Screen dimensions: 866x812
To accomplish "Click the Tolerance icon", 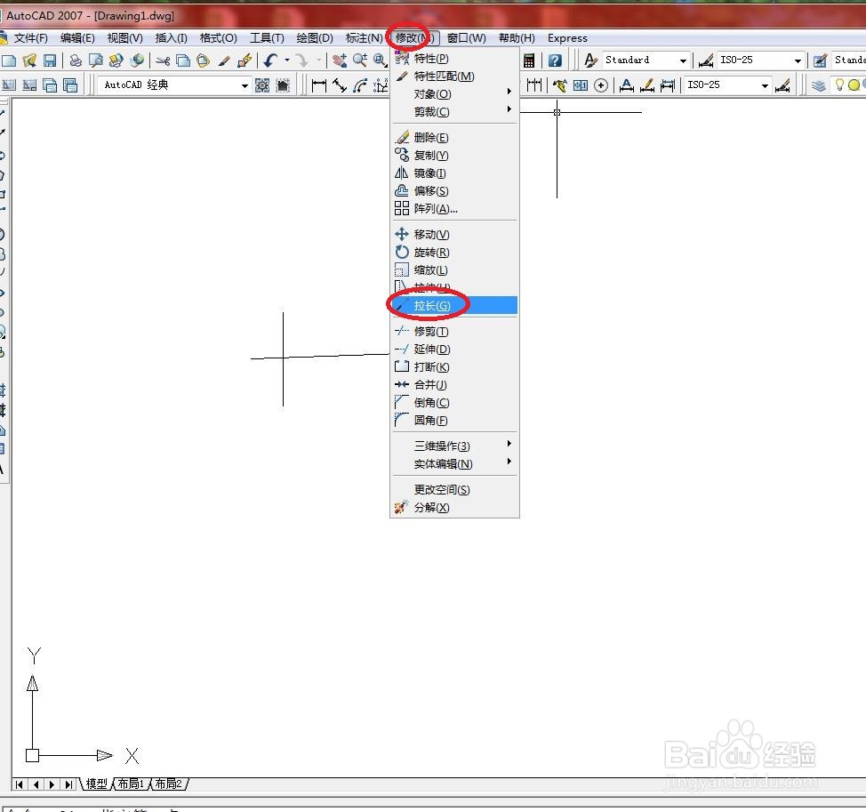I will click(x=581, y=85).
